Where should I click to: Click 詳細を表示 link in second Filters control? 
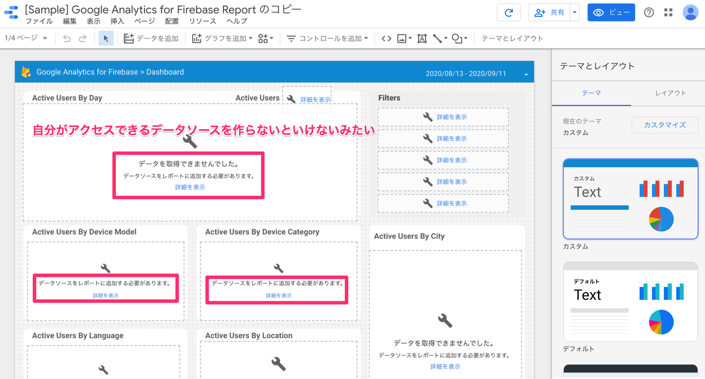tap(452, 138)
